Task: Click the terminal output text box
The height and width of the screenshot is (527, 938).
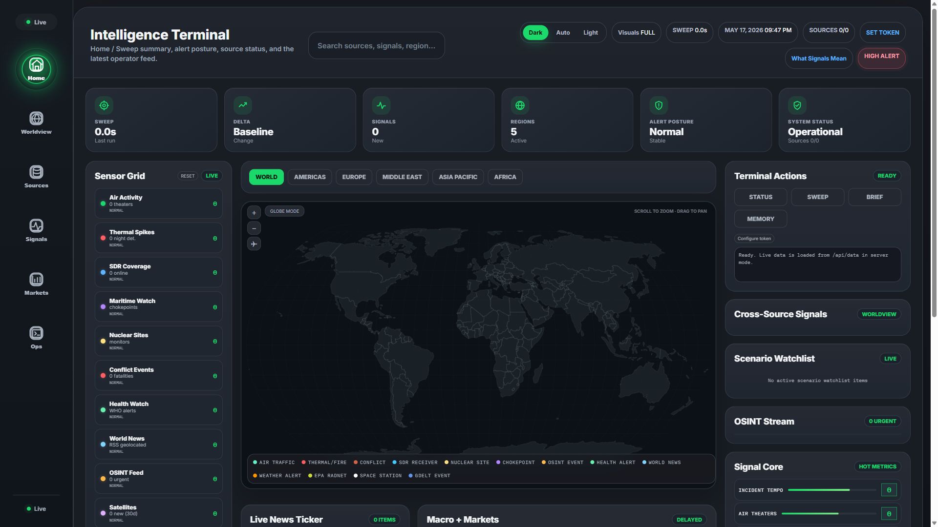Action: [x=817, y=264]
